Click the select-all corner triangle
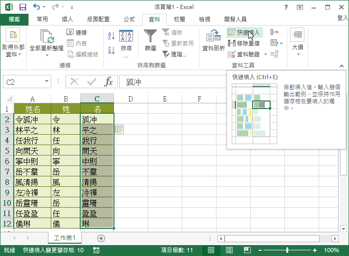This screenshot has width=349, height=256. coord(9,98)
